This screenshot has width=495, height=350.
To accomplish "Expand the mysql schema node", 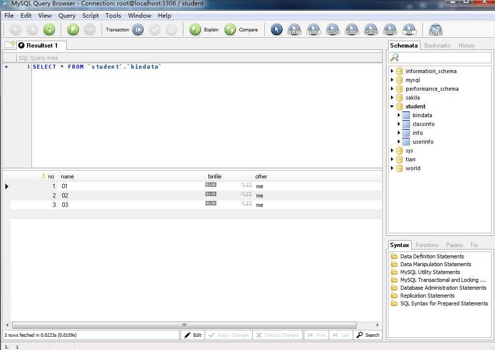I will pos(392,80).
